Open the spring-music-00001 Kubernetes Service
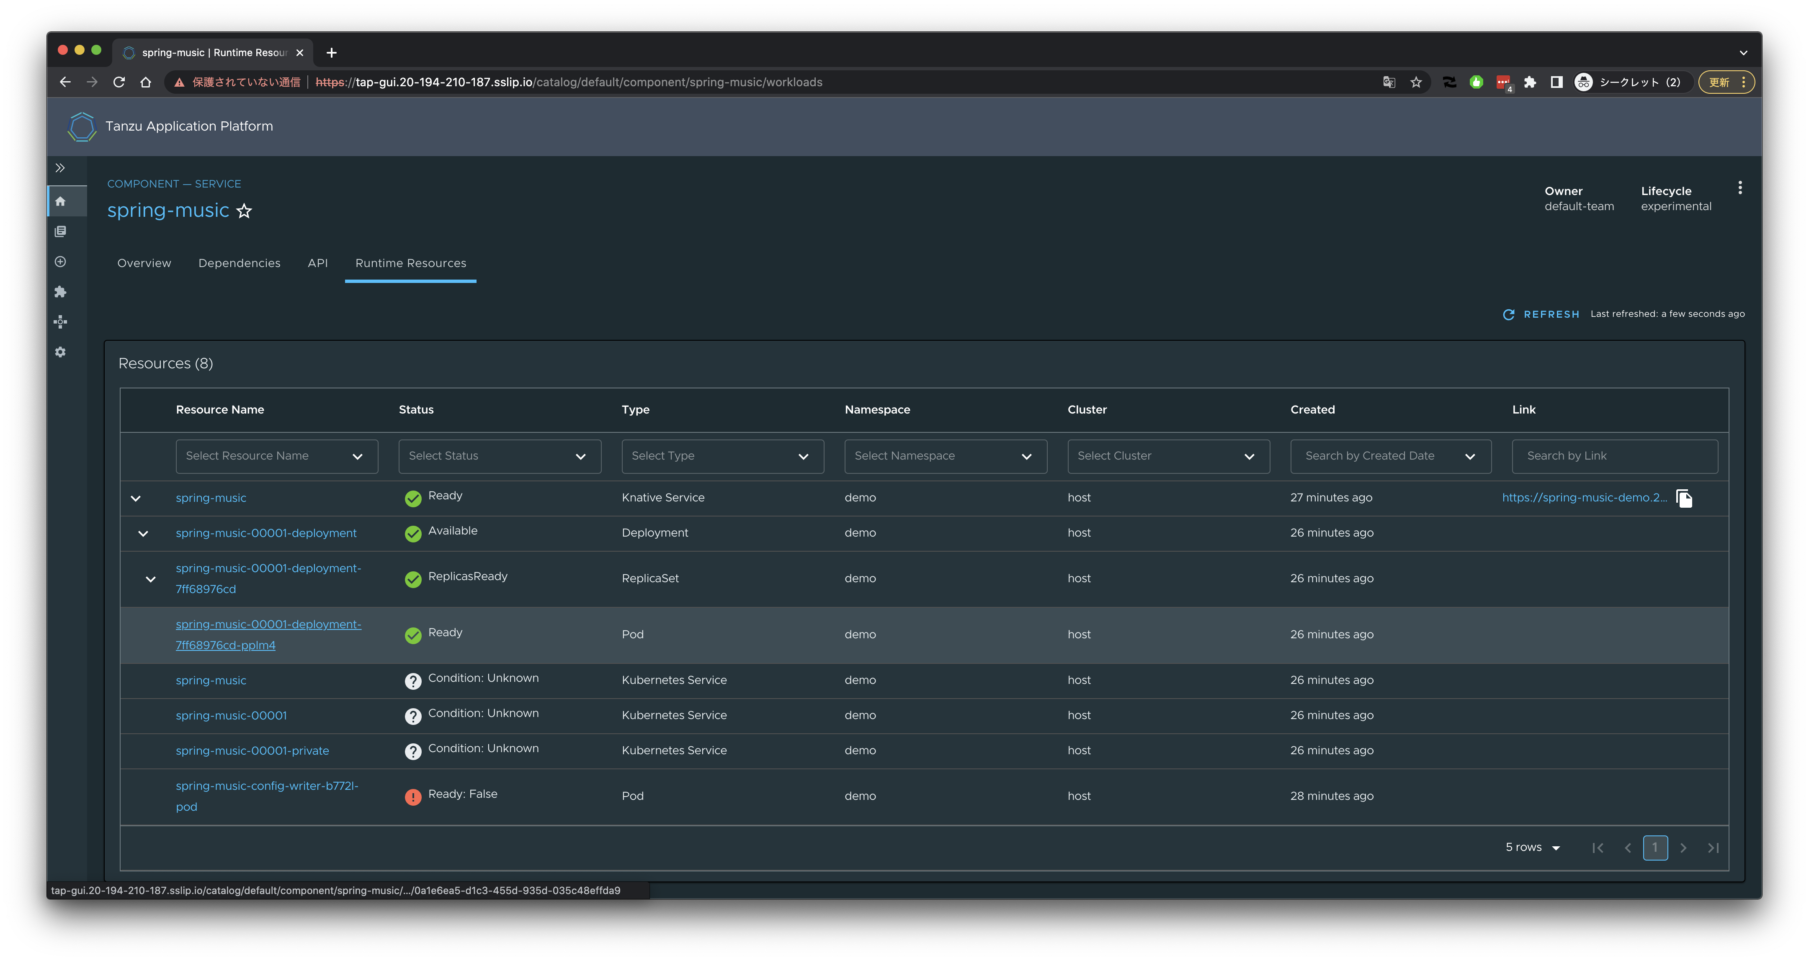This screenshot has width=1809, height=961. [231, 716]
